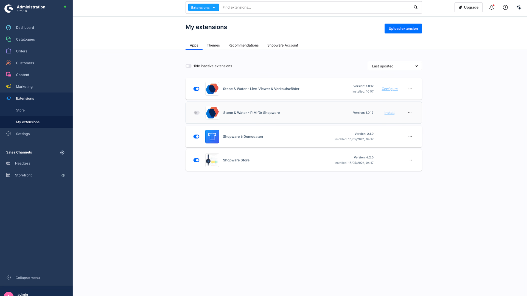The height and width of the screenshot is (296, 527).
Task: Open context menu for Shopware 6 Demodaten
Action: pyautogui.click(x=410, y=136)
